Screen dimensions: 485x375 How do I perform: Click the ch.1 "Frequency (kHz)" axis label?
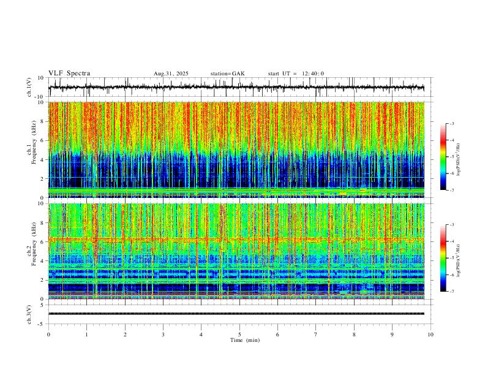click(x=34, y=143)
